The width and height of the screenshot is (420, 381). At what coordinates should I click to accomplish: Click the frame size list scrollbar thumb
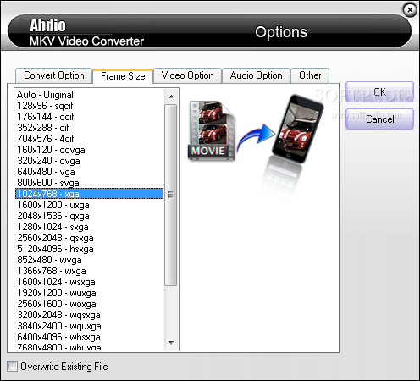point(171,195)
